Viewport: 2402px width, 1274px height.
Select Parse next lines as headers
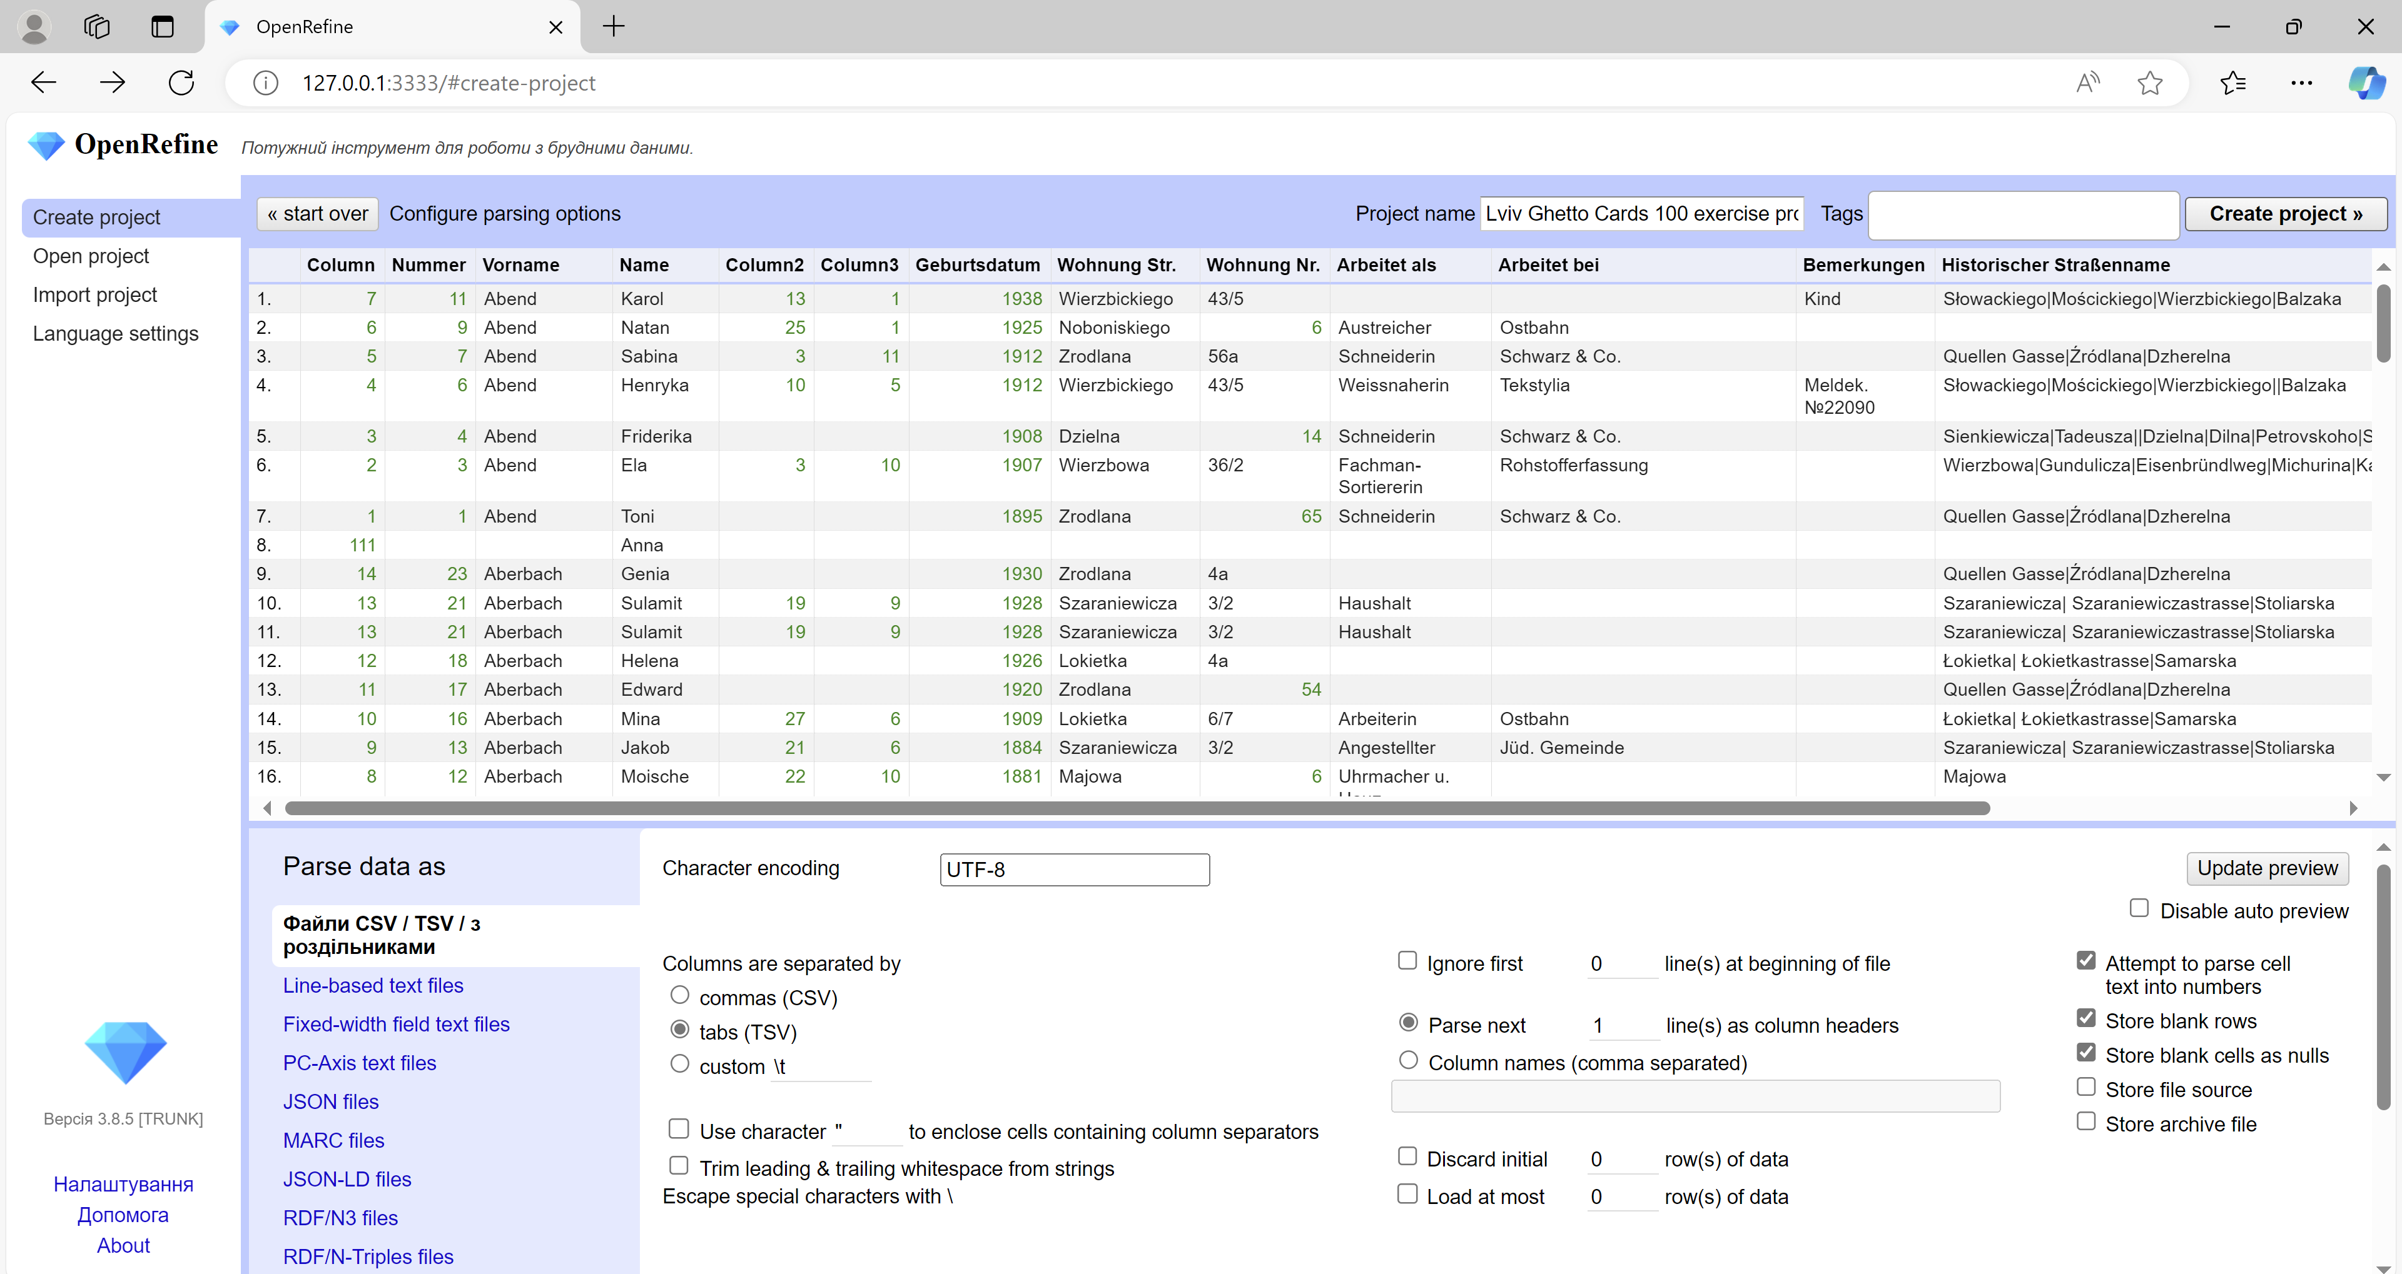click(x=1409, y=1022)
